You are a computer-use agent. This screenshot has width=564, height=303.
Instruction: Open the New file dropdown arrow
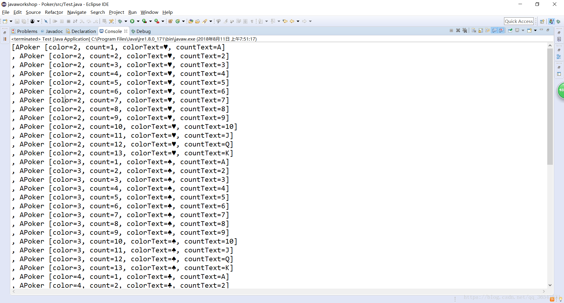click(11, 21)
